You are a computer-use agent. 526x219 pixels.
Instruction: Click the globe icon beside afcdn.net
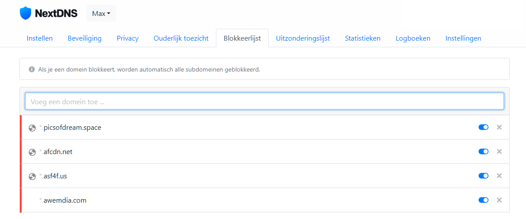pos(32,152)
